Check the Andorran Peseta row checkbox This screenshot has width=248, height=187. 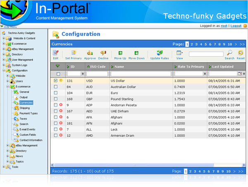pos(55,105)
